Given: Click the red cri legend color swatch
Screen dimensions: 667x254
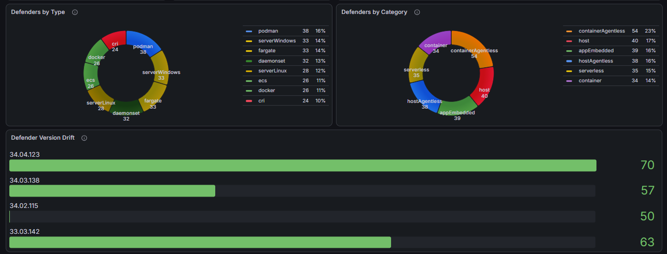Looking at the screenshot, I should pos(249,100).
